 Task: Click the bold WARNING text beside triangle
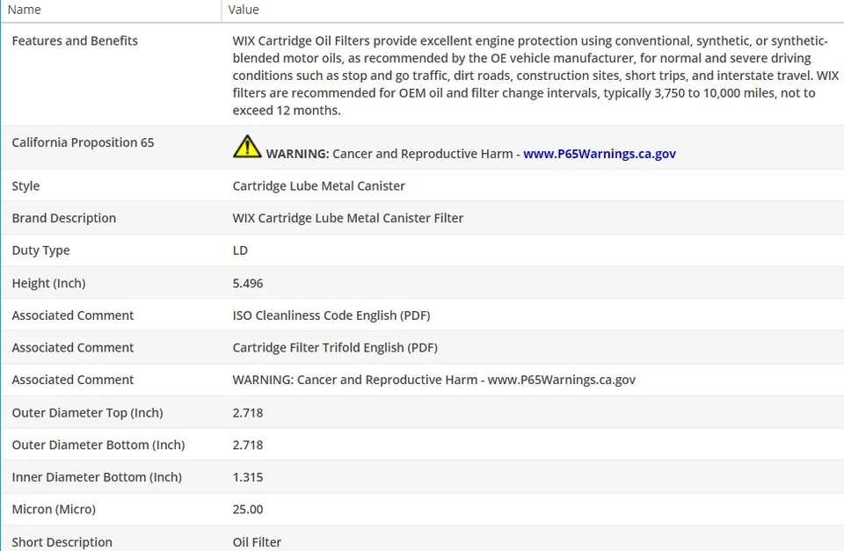(297, 154)
